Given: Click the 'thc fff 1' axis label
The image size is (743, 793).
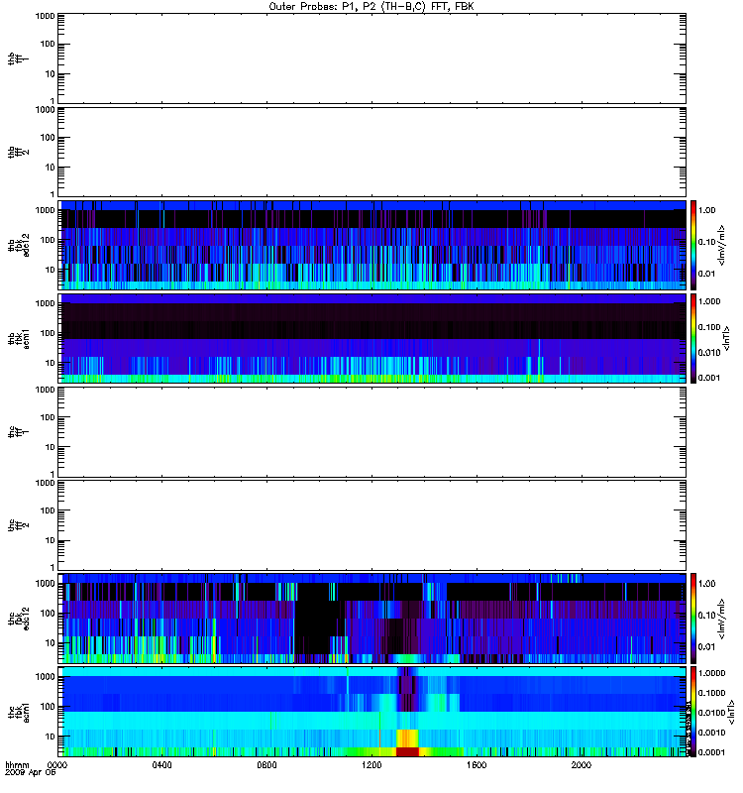Looking at the screenshot, I should pyautogui.click(x=19, y=432).
